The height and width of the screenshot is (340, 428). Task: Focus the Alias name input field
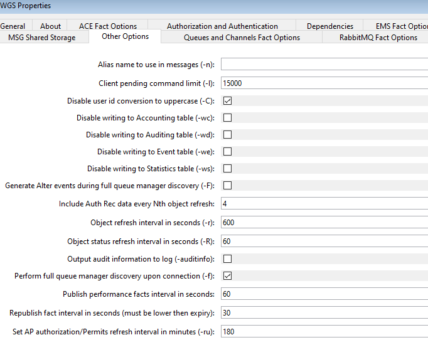tap(324, 64)
